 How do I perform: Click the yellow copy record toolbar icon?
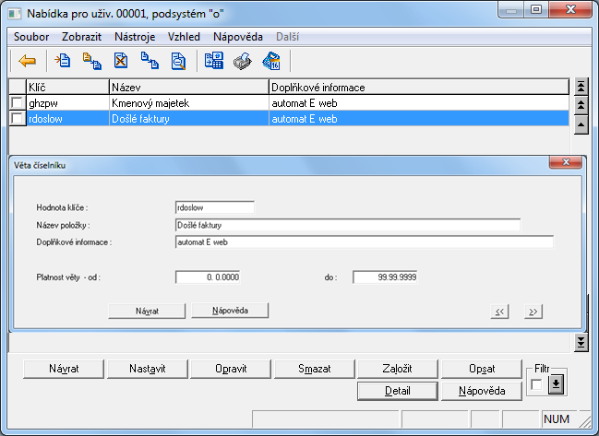(91, 62)
